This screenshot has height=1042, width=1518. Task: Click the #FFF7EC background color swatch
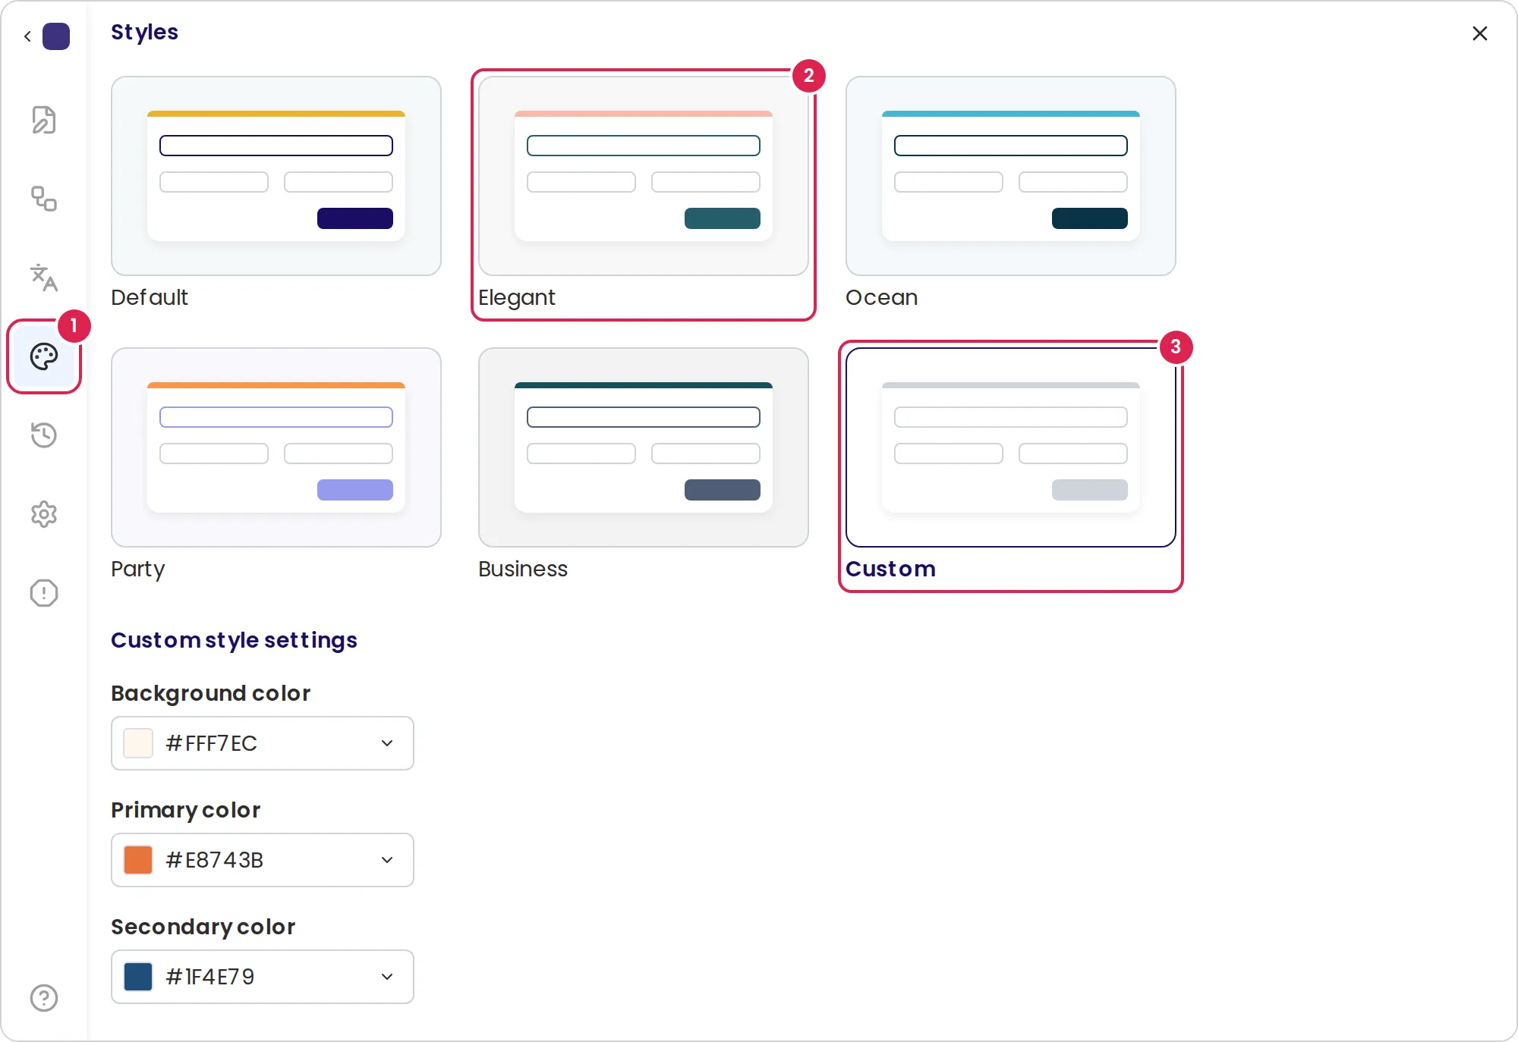pos(138,743)
